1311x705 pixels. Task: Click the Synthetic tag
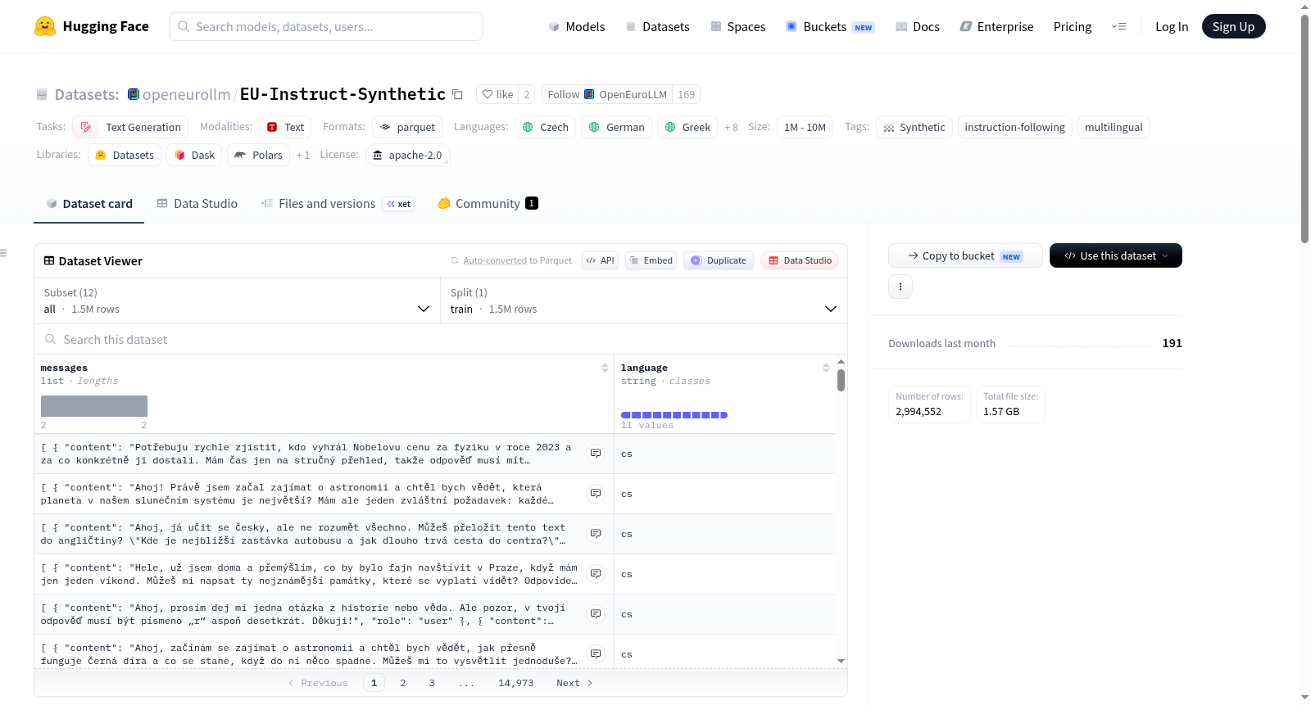point(914,127)
